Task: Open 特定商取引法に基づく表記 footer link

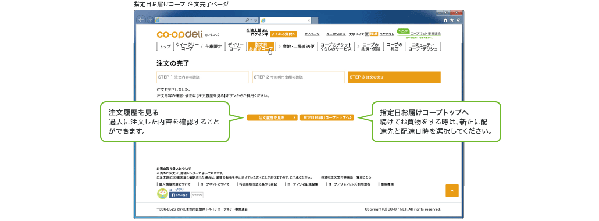Action: (x=258, y=184)
